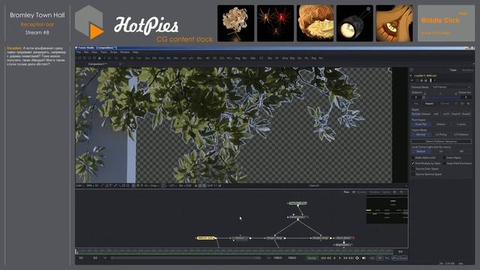This screenshot has height=270, width=480.
Task: Add an Xf Transform tool
Action: point(277,58)
